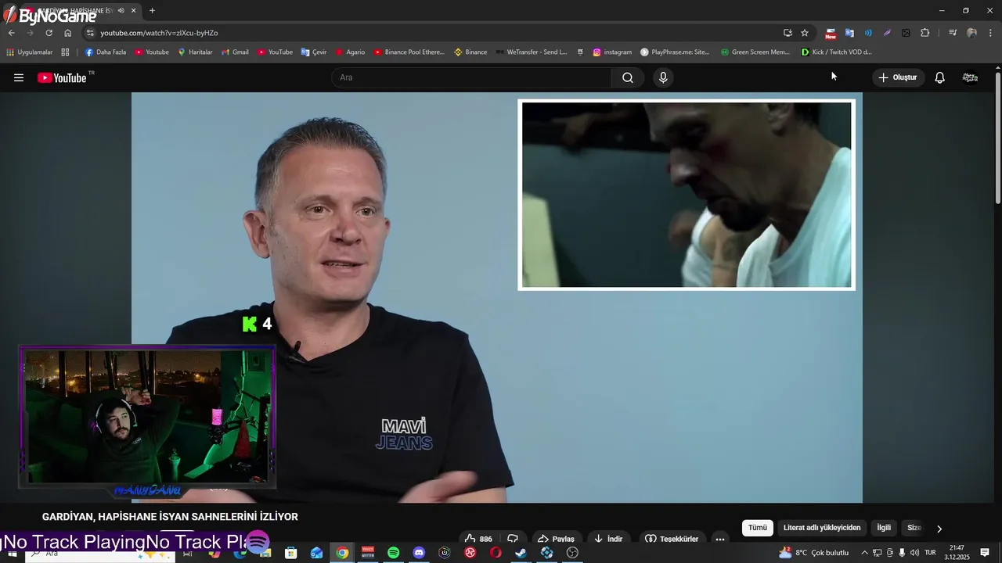Click the Teşekkürler thanks button
Viewport: 1002px width, 563px height.
tap(672, 539)
